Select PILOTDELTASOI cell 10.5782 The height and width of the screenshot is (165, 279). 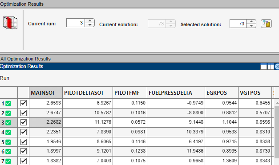click(x=88, y=113)
